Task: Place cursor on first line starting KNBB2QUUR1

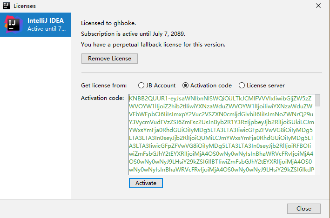Action: pos(220,99)
